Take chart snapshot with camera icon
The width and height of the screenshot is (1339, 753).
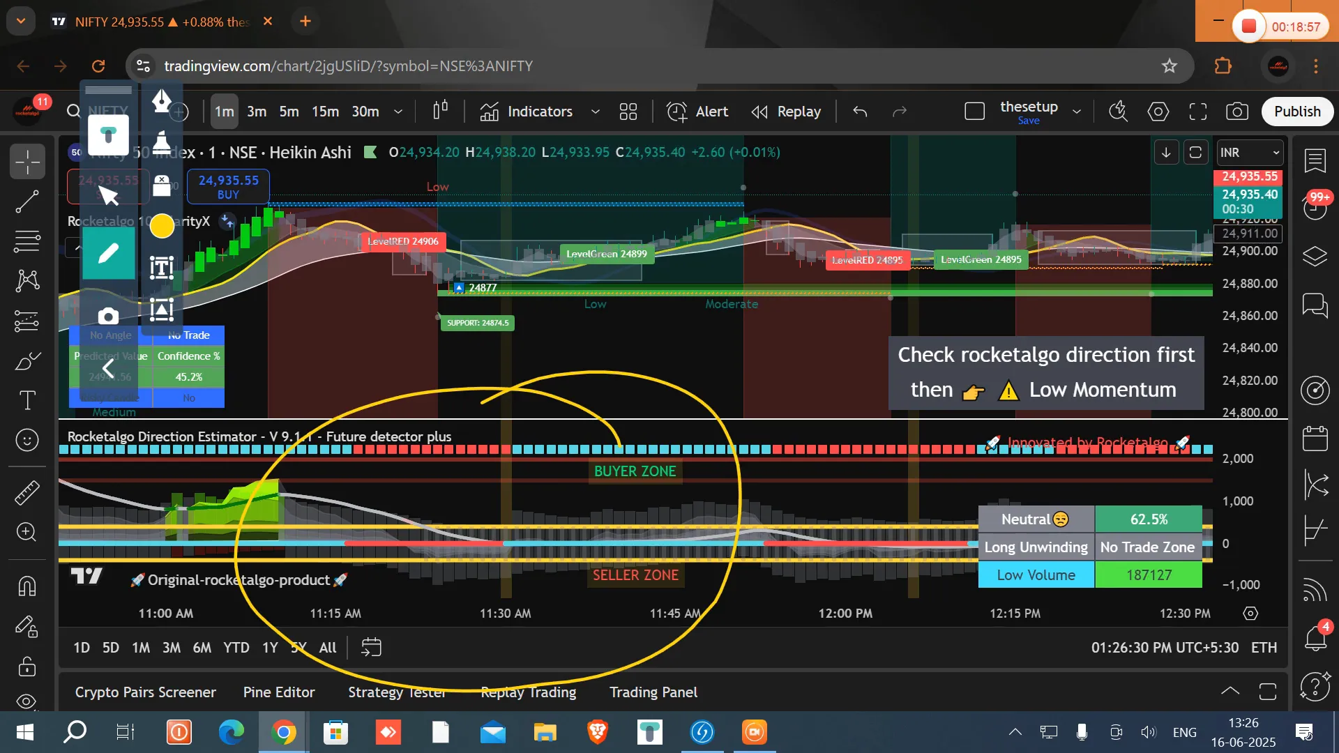coord(1236,112)
